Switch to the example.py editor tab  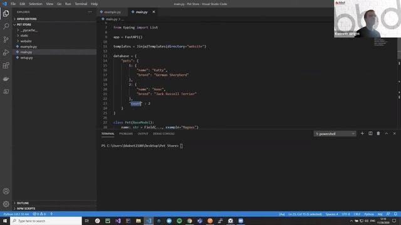click(x=112, y=12)
